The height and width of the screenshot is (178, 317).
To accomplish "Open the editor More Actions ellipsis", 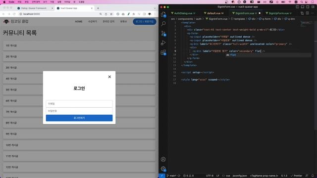I will (x=313, y=13).
